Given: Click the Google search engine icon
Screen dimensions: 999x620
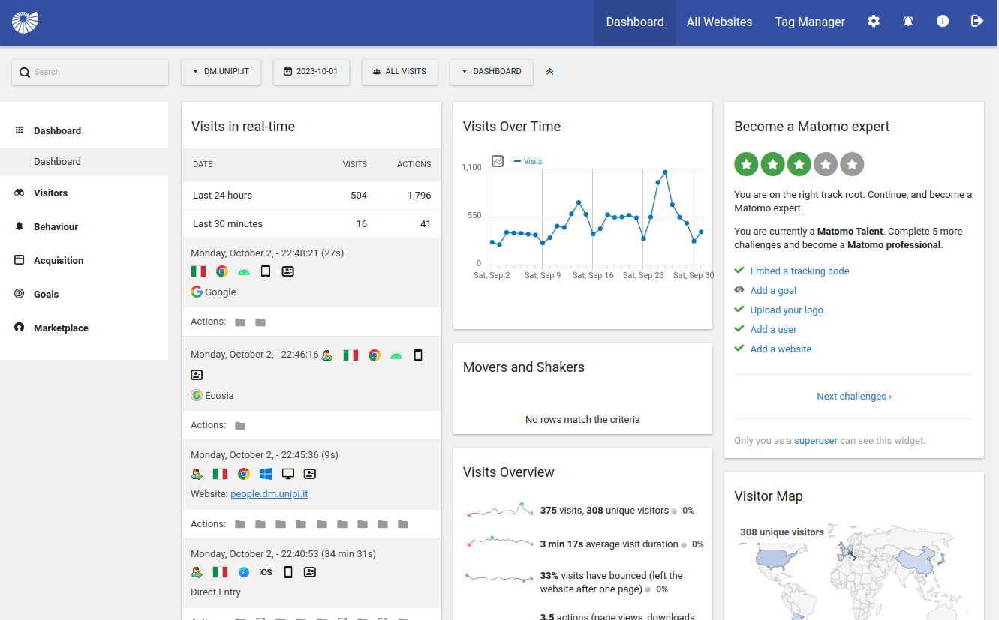Looking at the screenshot, I should tap(197, 292).
